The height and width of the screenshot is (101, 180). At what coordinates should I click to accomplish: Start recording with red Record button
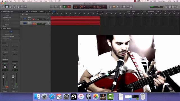69,7
